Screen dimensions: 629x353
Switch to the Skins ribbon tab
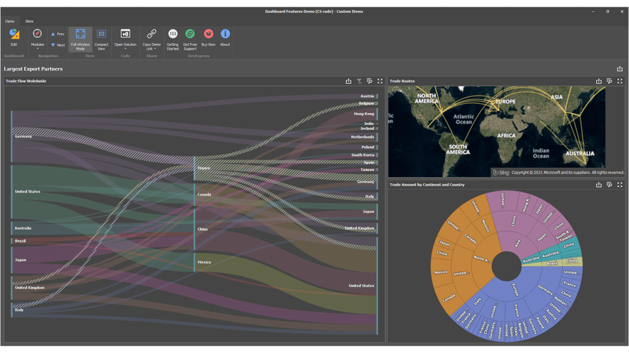tap(29, 22)
